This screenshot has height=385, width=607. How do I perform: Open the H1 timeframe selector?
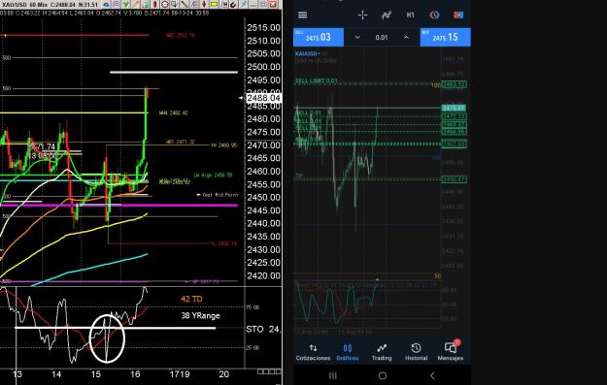(411, 16)
